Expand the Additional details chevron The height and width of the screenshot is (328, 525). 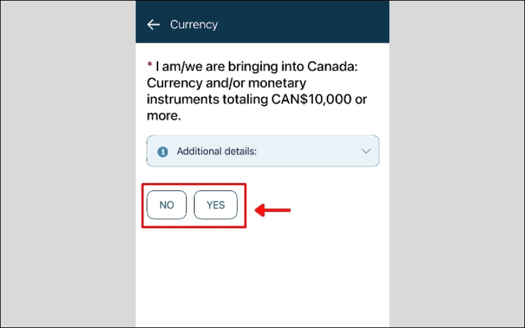pos(366,152)
